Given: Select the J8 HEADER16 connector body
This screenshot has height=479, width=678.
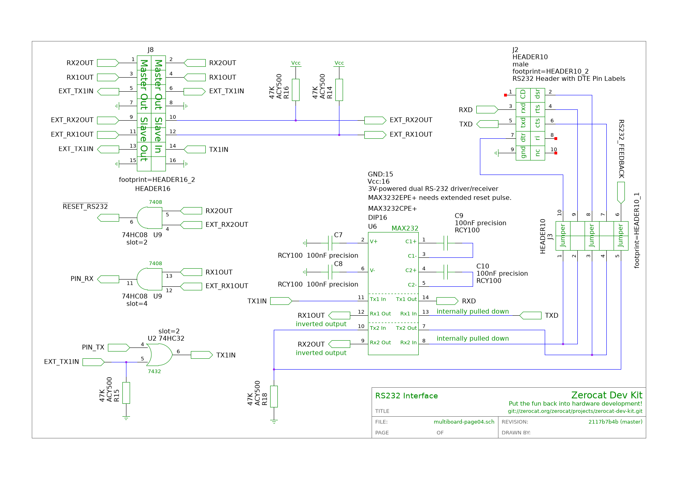Looking at the screenshot, I should pos(151,113).
